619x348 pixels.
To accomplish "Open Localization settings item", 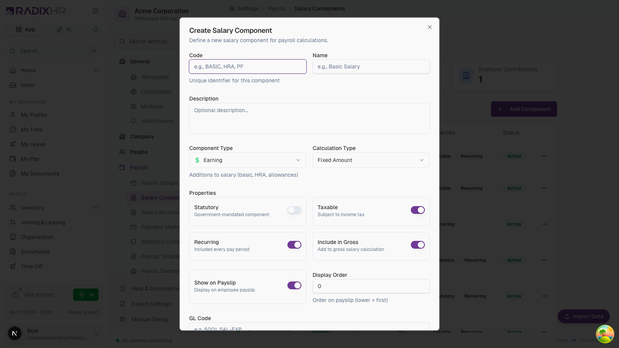I will click(x=156, y=92).
